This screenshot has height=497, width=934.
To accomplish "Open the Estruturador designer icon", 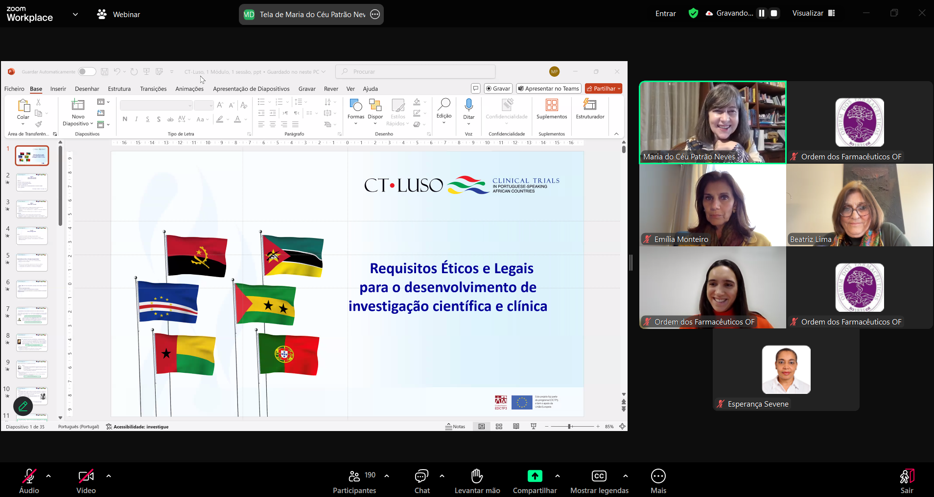I will [590, 105].
